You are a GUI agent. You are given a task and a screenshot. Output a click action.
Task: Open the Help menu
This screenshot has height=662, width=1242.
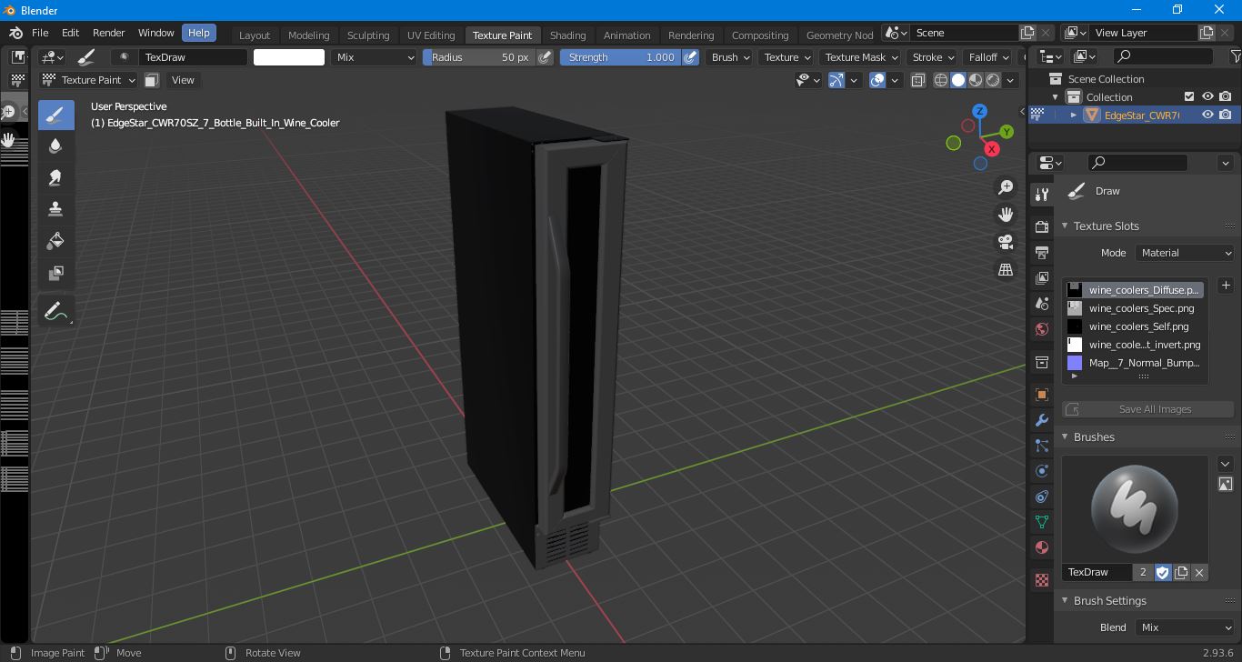[198, 33]
